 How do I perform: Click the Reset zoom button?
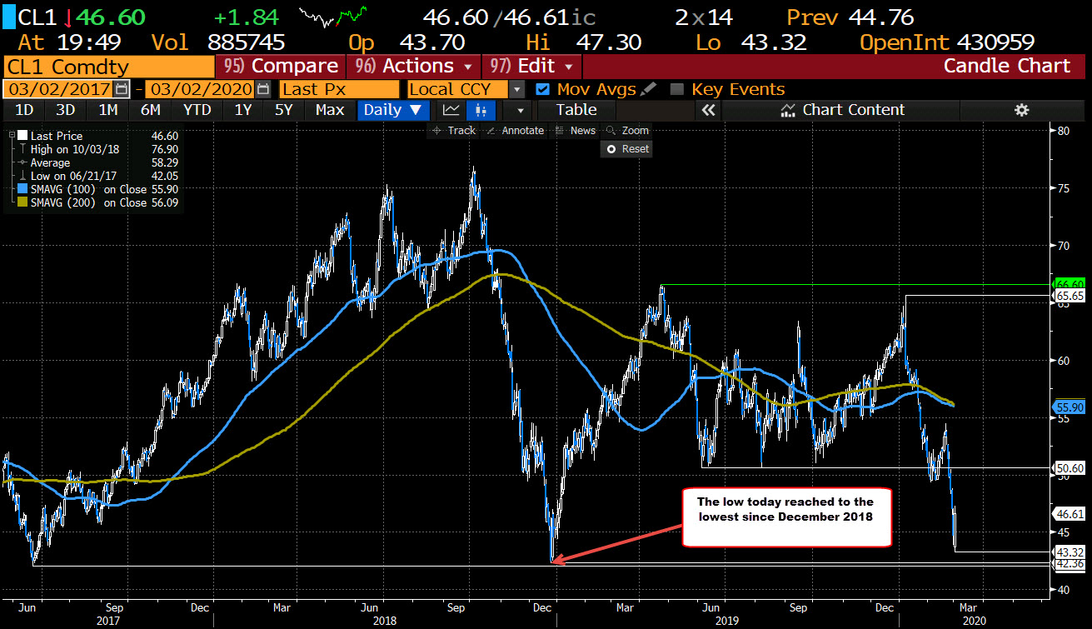tap(626, 149)
